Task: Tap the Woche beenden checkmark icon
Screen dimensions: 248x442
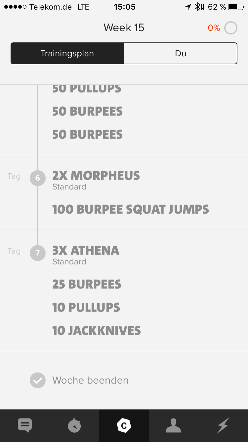Action: 38,380
